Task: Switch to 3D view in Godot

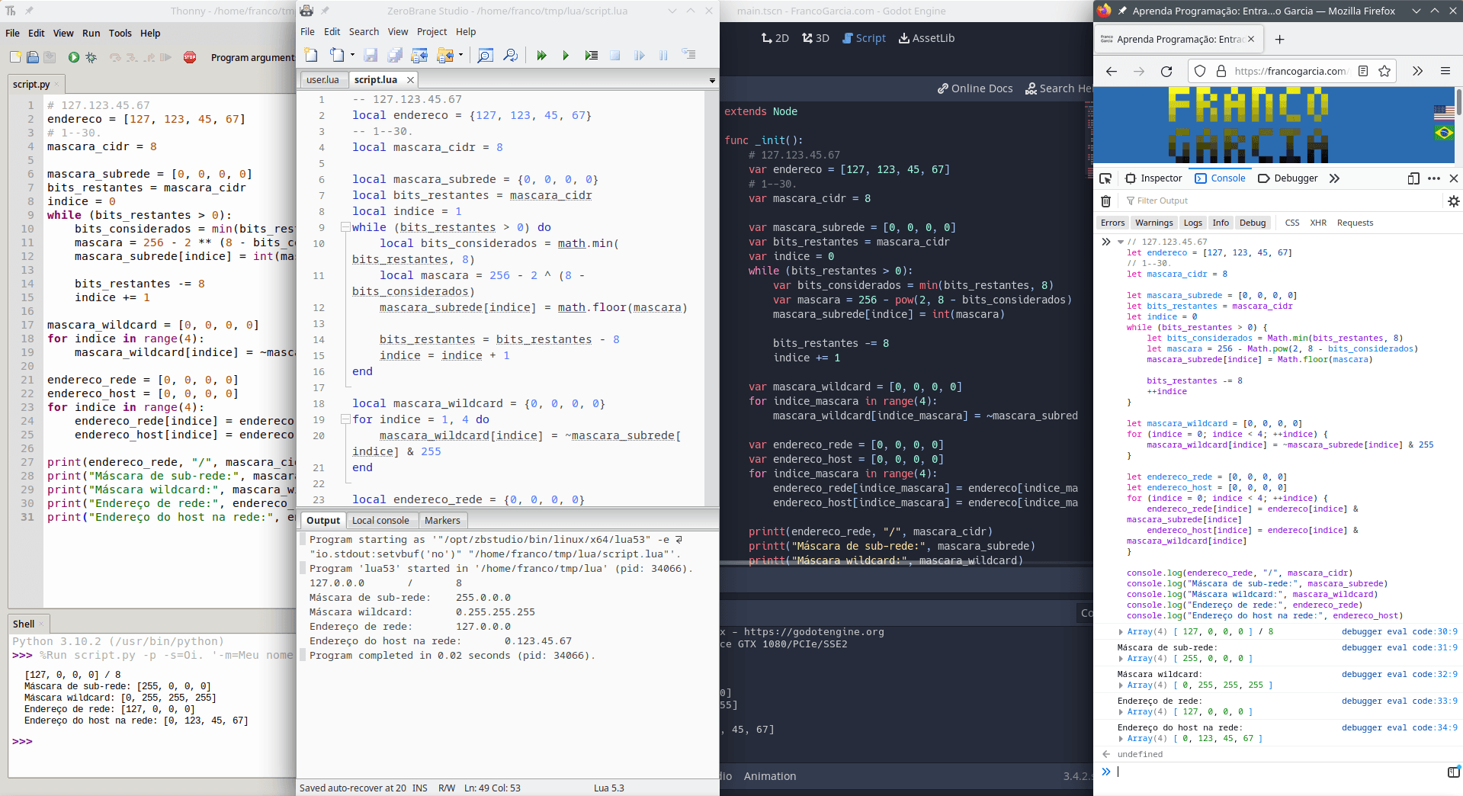Action: [815, 37]
